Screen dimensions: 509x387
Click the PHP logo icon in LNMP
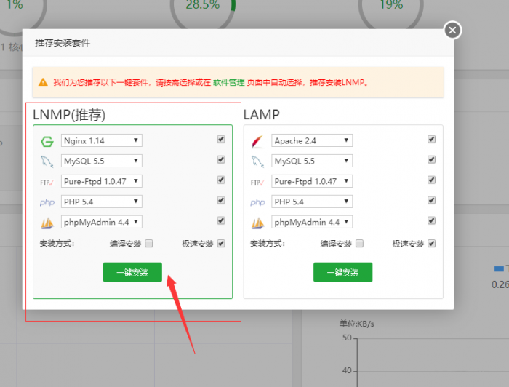point(47,202)
